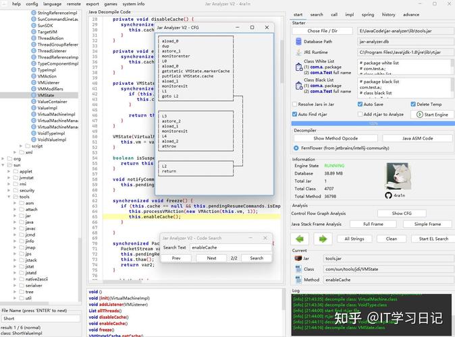Click the TargetVM class icon

coord(34,32)
